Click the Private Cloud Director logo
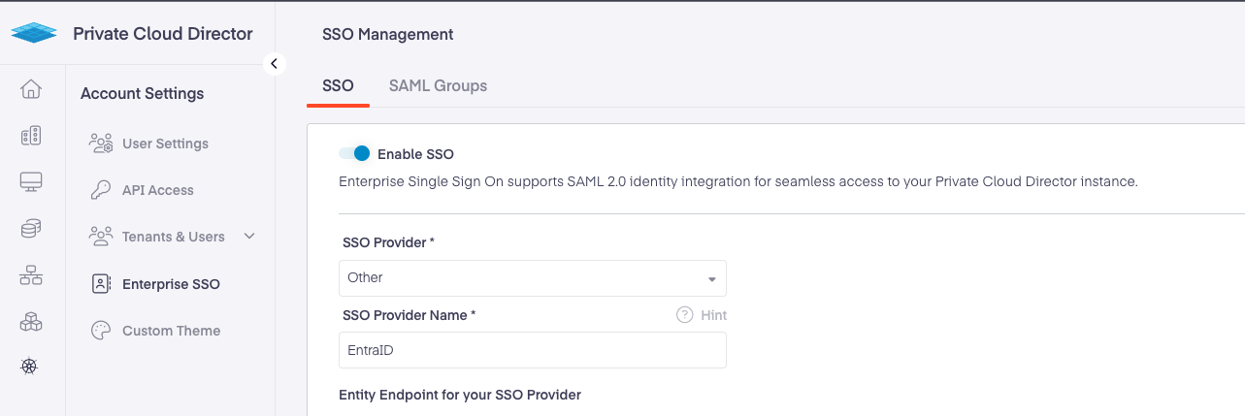The width and height of the screenshot is (1245, 416). (x=34, y=34)
